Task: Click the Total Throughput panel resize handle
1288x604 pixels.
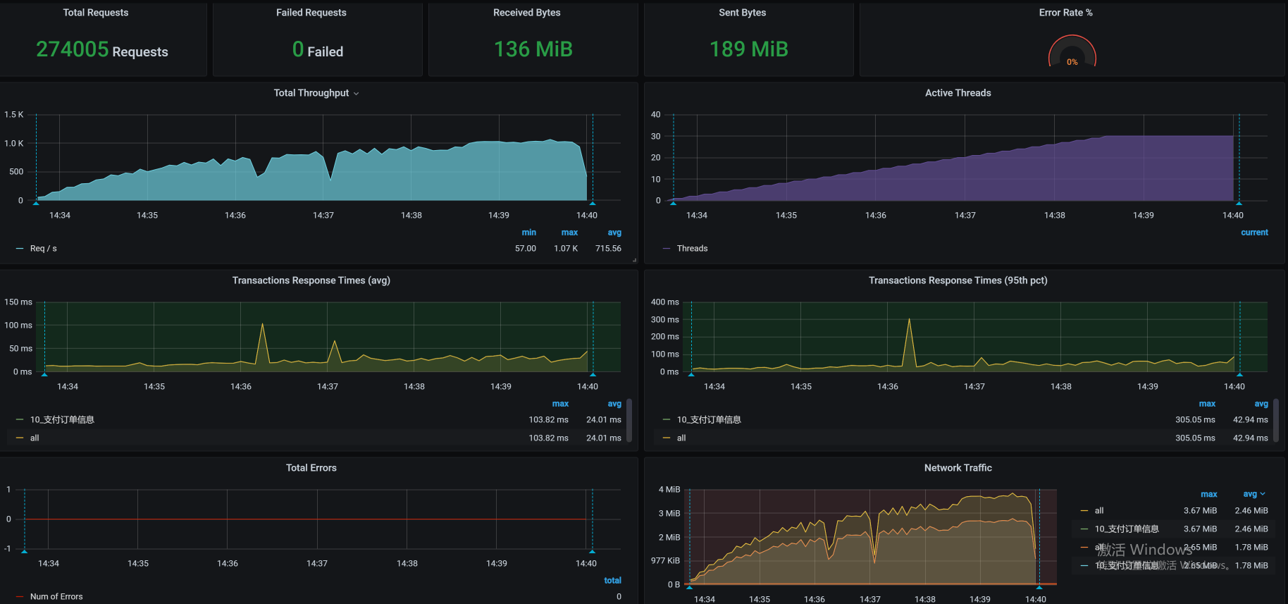Action: tap(634, 260)
